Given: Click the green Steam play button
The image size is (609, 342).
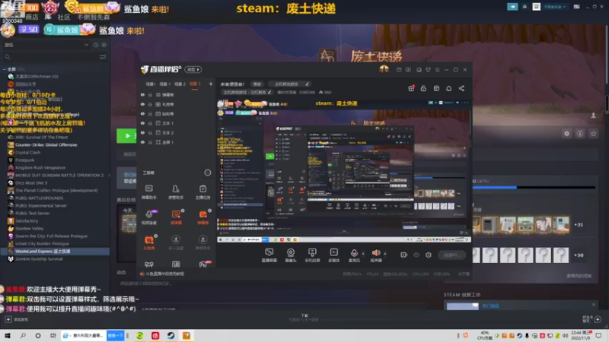Looking at the screenshot, I should coord(126,136).
